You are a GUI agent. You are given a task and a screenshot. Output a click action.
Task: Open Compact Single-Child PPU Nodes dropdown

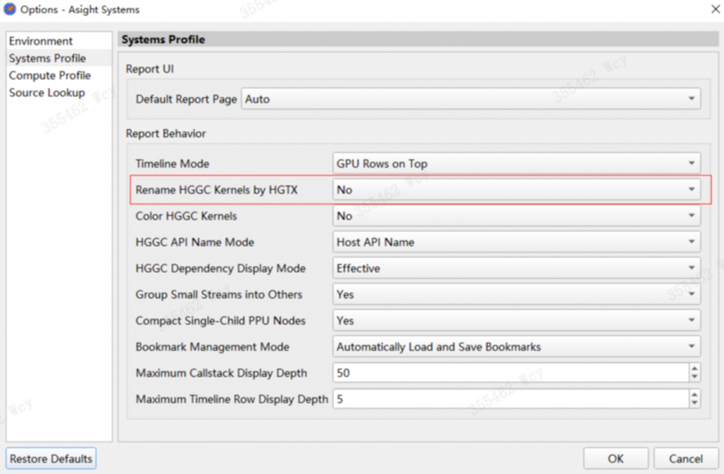pos(516,320)
